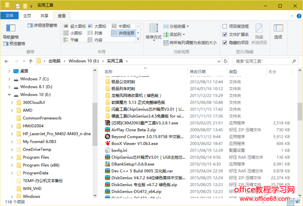Sort by Type (类型) column header
The width and height of the screenshot is (303, 206).
coord(233,72)
